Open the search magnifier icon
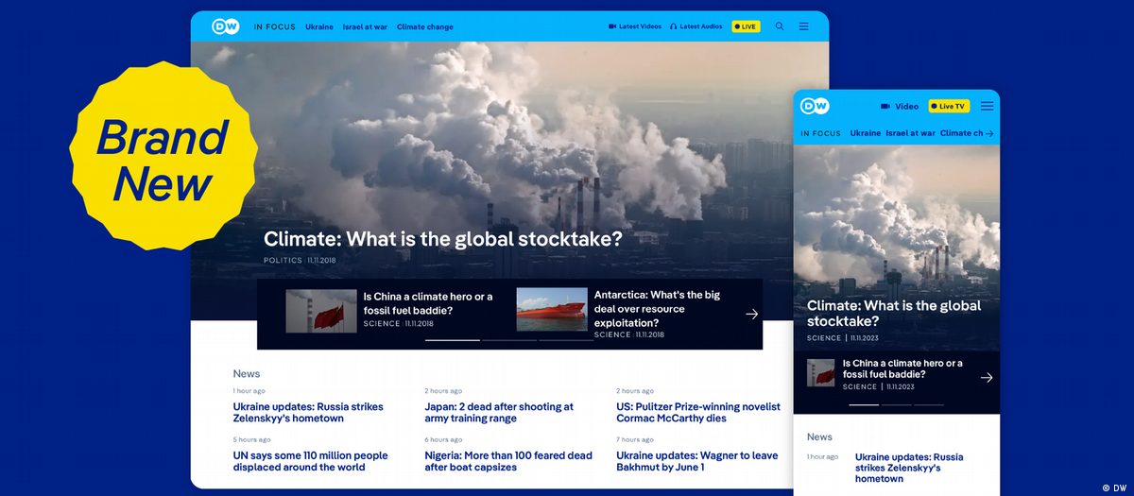This screenshot has height=496, width=1134. pyautogui.click(x=780, y=26)
